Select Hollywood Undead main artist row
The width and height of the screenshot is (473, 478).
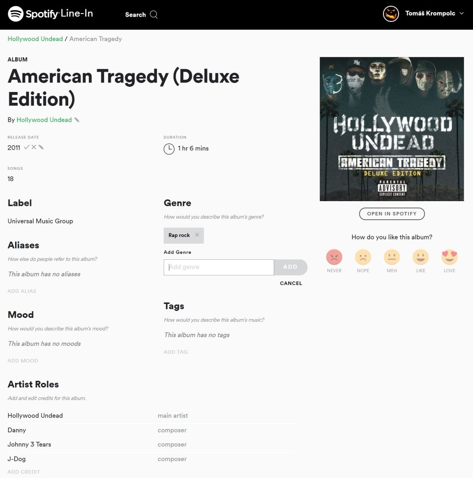click(x=152, y=416)
